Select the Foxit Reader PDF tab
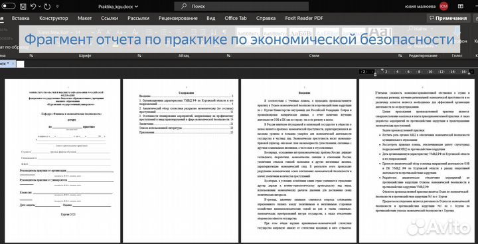Viewport: 478px width, 244px height. 304,19
